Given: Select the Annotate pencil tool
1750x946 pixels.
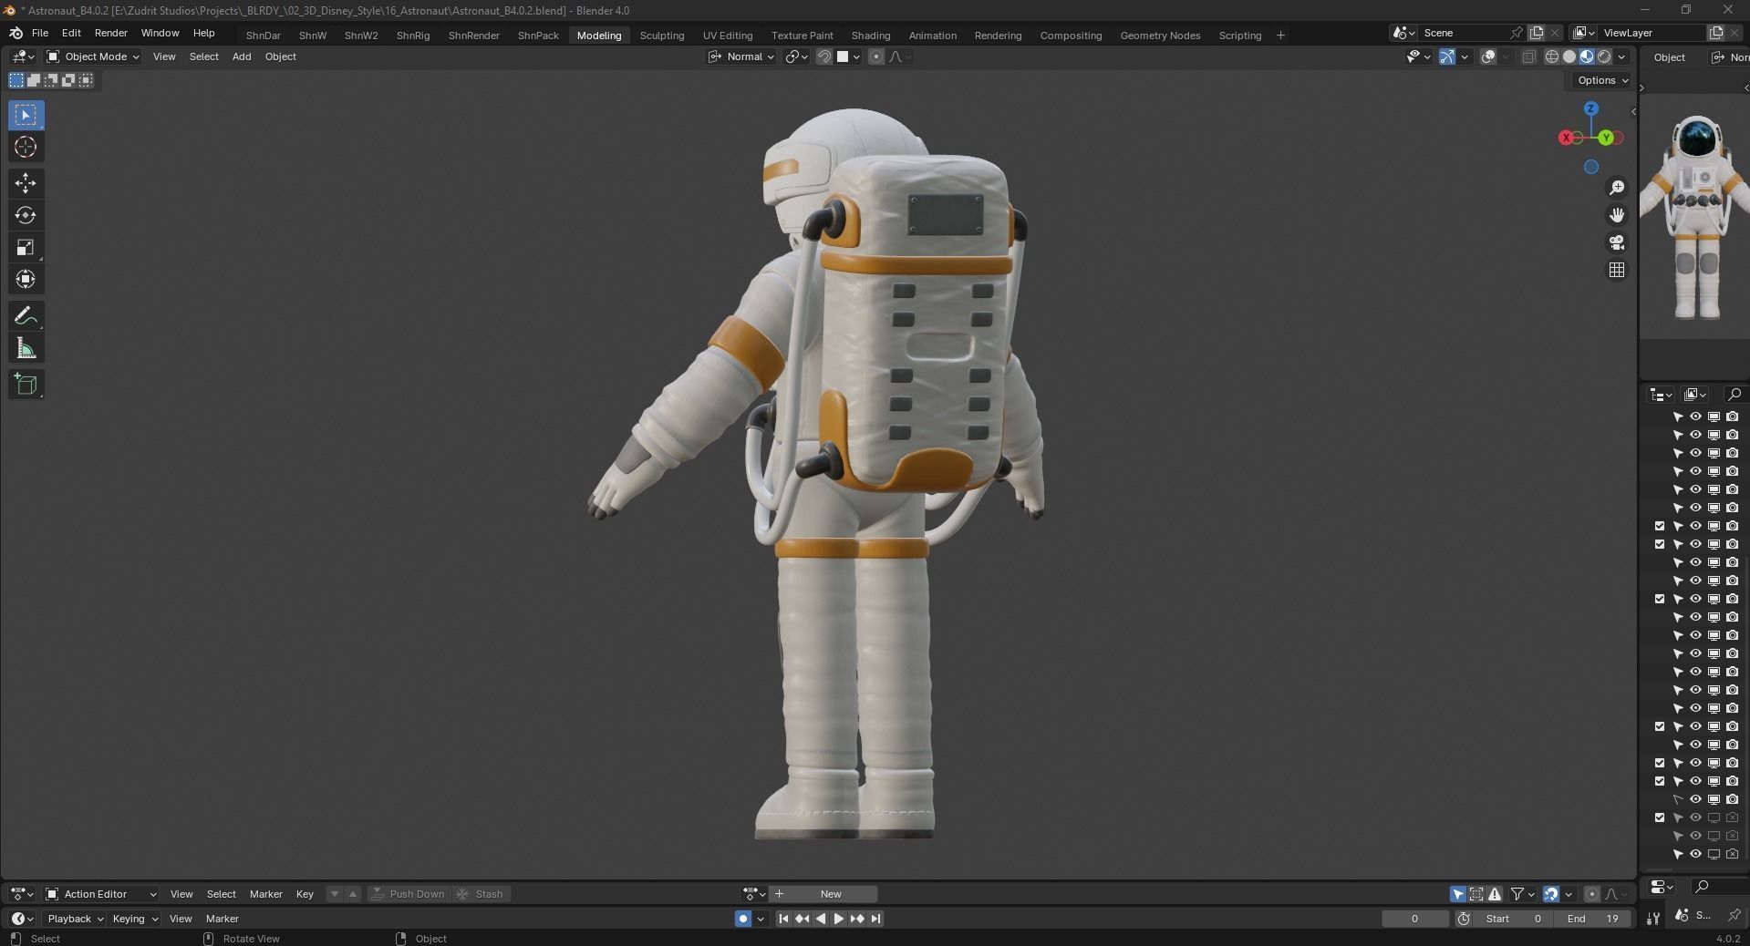Looking at the screenshot, I should [x=26, y=316].
